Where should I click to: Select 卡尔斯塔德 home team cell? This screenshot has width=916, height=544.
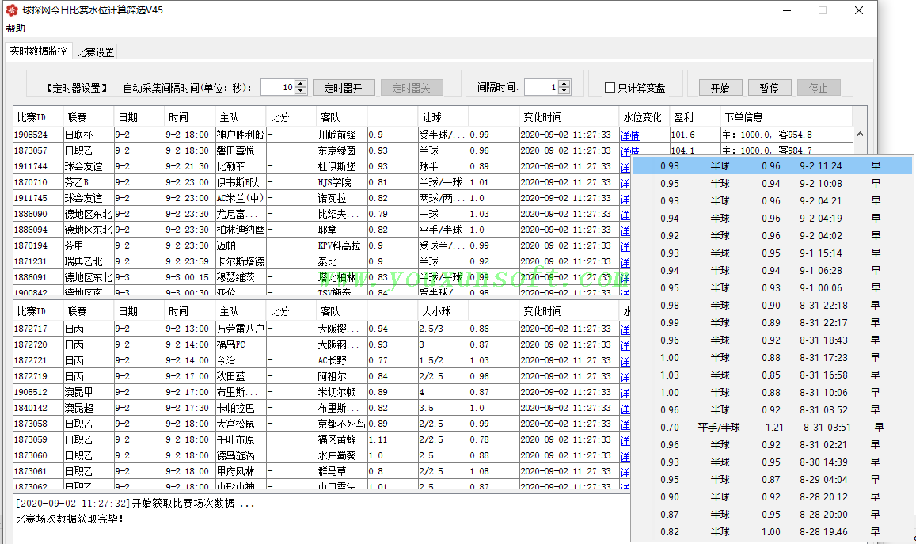click(x=240, y=261)
